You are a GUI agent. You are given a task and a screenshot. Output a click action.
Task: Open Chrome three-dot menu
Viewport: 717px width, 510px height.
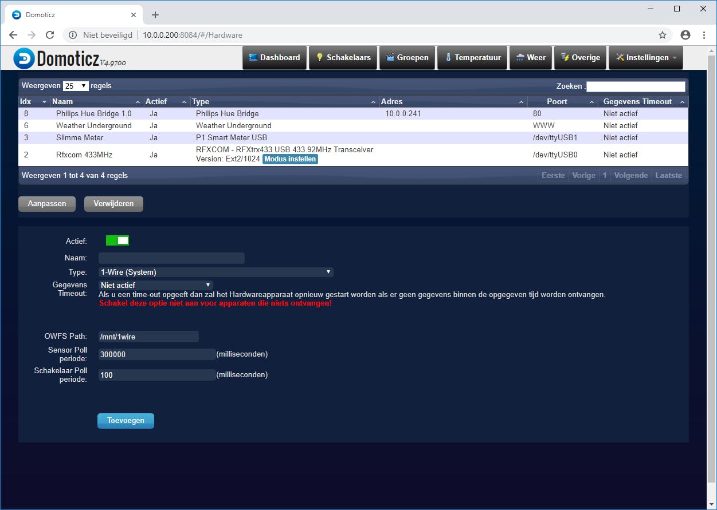click(x=704, y=35)
